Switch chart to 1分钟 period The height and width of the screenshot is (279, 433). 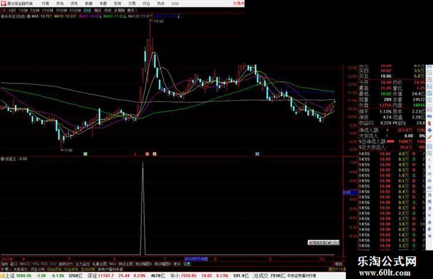coord(23,11)
